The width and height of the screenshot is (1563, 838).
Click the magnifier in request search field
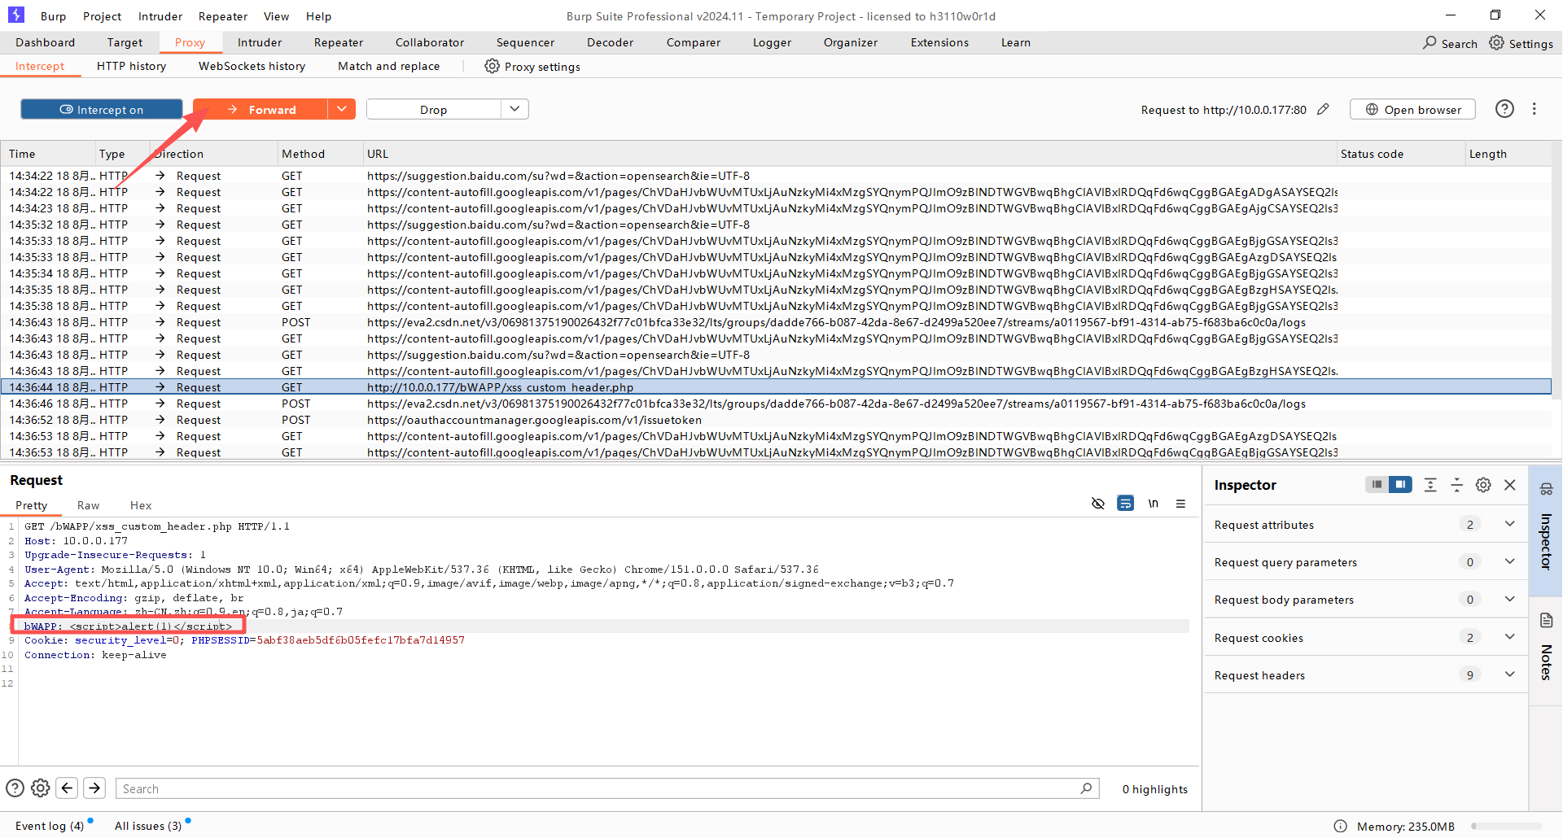coord(1086,788)
